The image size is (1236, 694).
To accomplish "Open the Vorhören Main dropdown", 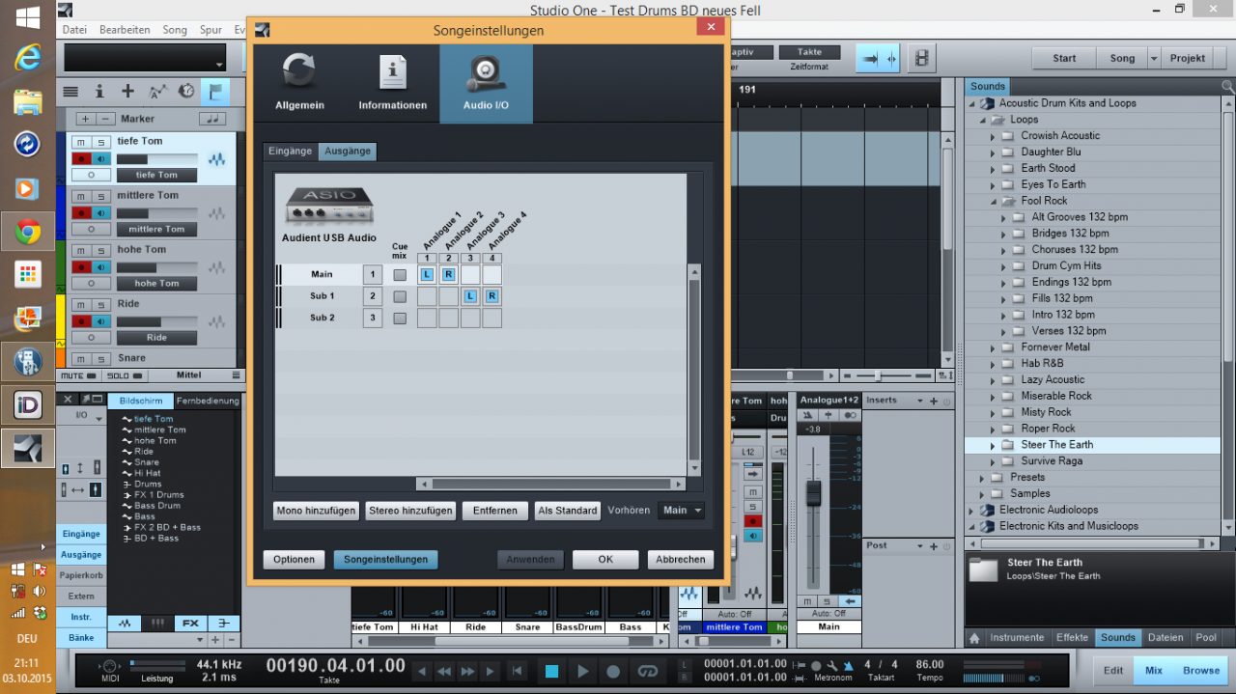I will (681, 511).
